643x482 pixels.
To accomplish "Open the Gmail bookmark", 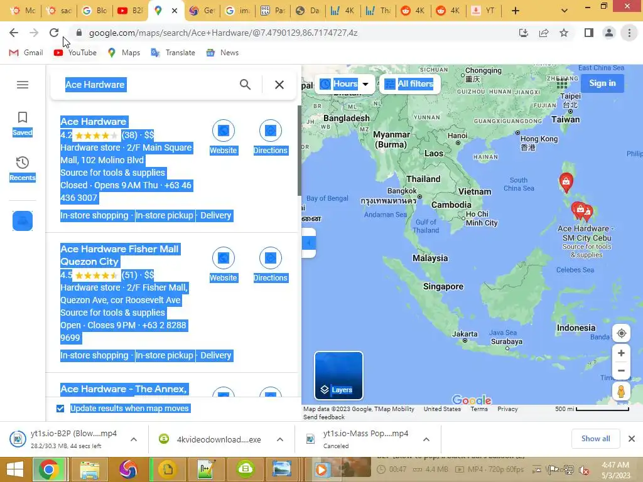I will 26,53.
